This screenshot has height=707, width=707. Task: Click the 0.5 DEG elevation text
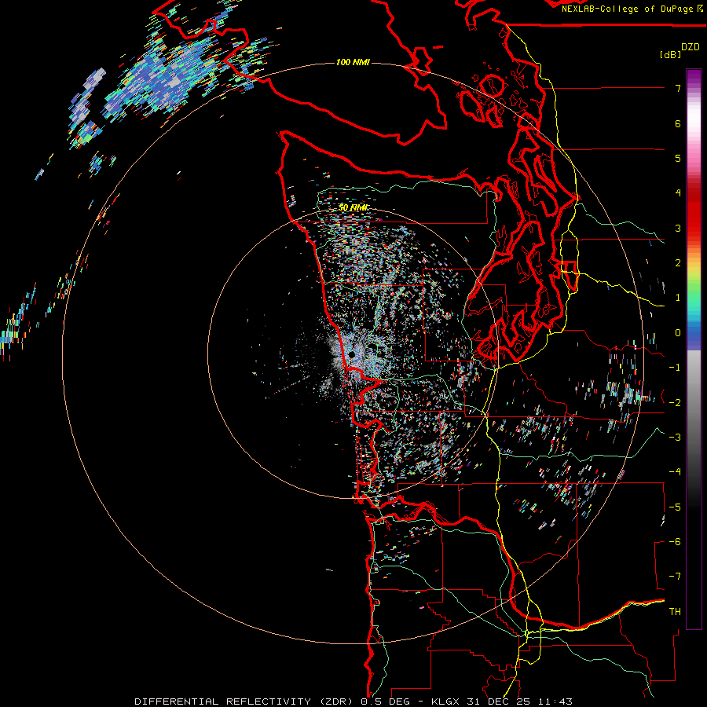[385, 702]
